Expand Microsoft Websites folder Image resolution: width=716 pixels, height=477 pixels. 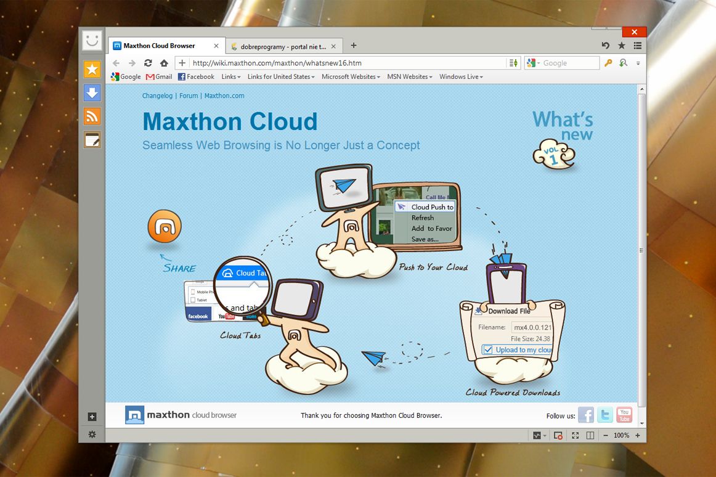point(351,77)
